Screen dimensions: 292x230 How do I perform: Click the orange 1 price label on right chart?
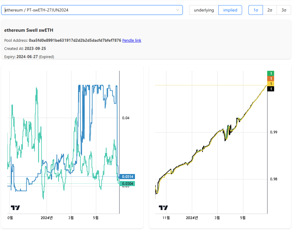[x=271, y=78]
